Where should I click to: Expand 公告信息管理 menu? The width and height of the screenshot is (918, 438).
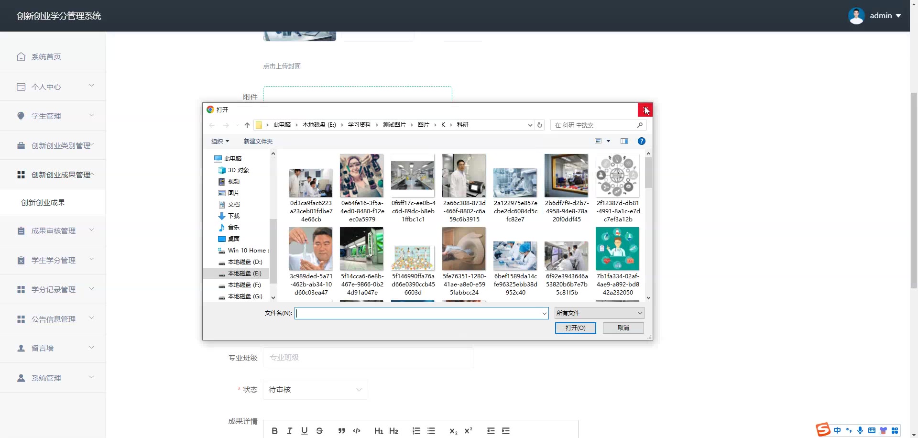point(53,319)
